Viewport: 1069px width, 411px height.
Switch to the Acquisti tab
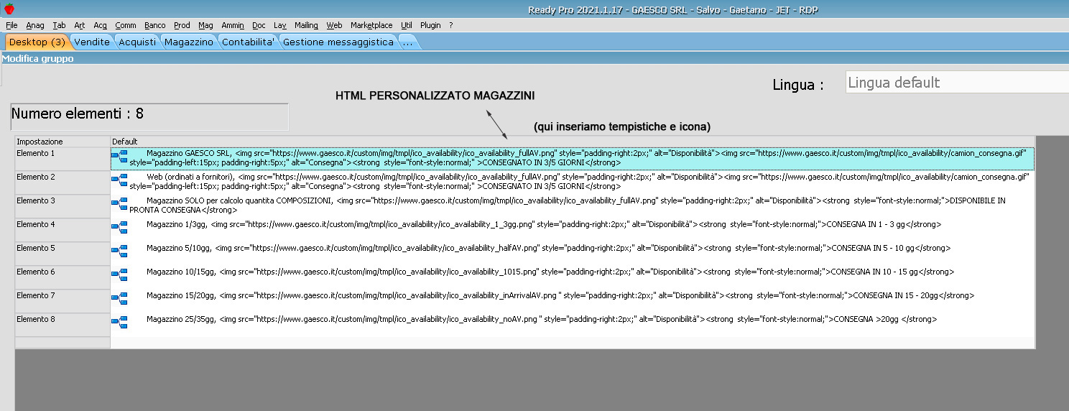coord(137,42)
